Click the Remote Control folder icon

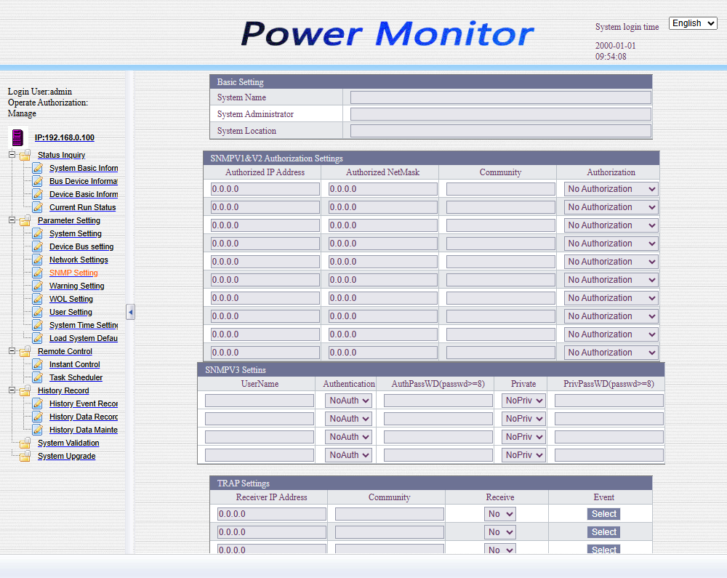click(x=25, y=351)
